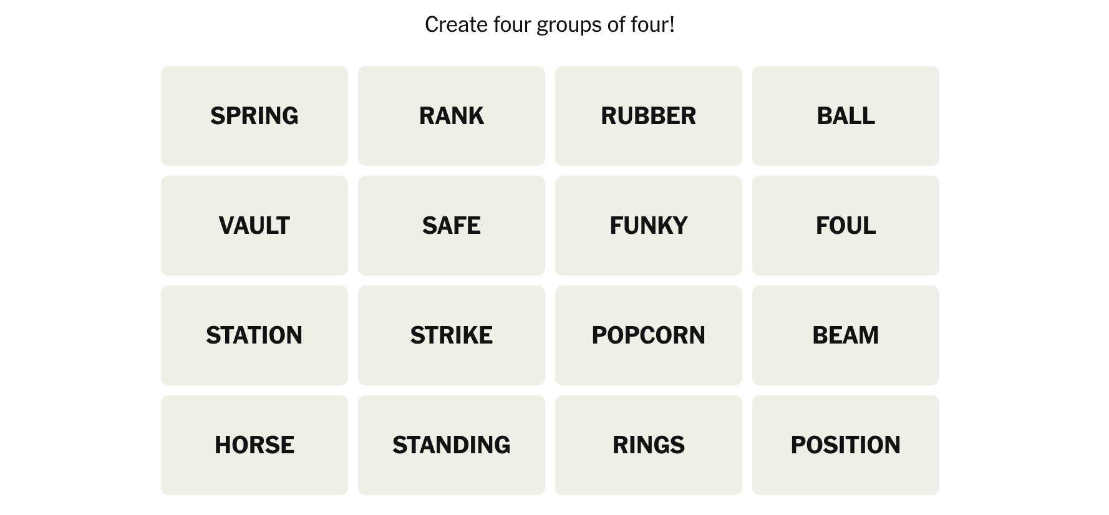
Task: Click the "Create four groups of four!" heading
Action: [550, 25]
